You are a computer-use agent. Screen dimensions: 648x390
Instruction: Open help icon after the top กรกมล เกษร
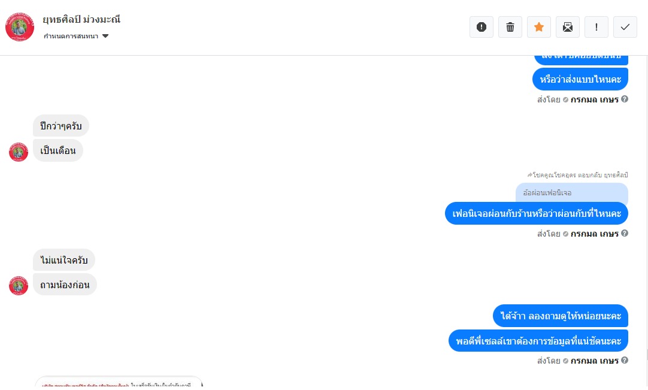625,99
